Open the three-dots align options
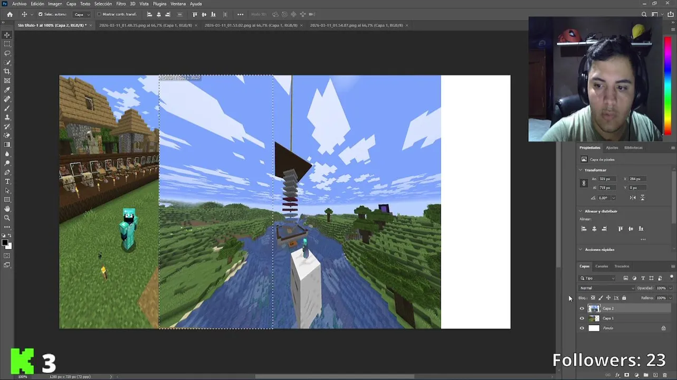This screenshot has height=380, width=677. 241,14
